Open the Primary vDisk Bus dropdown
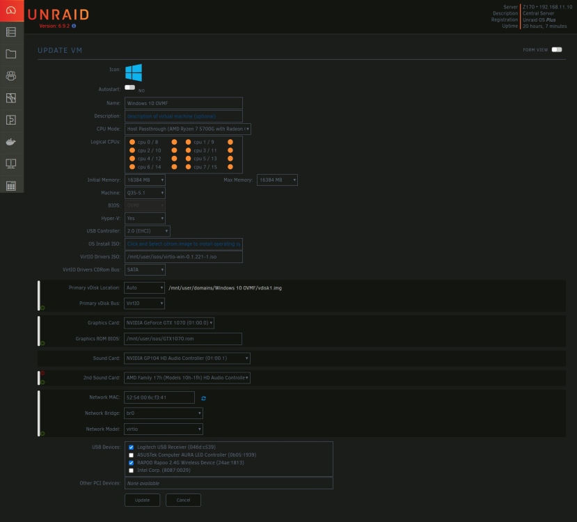 (144, 303)
